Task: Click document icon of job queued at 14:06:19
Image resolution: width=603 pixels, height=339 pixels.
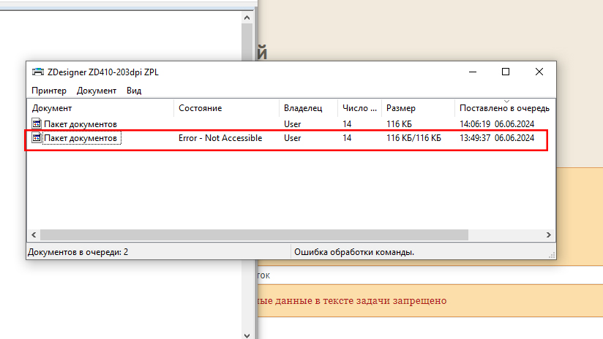Action: [x=37, y=124]
